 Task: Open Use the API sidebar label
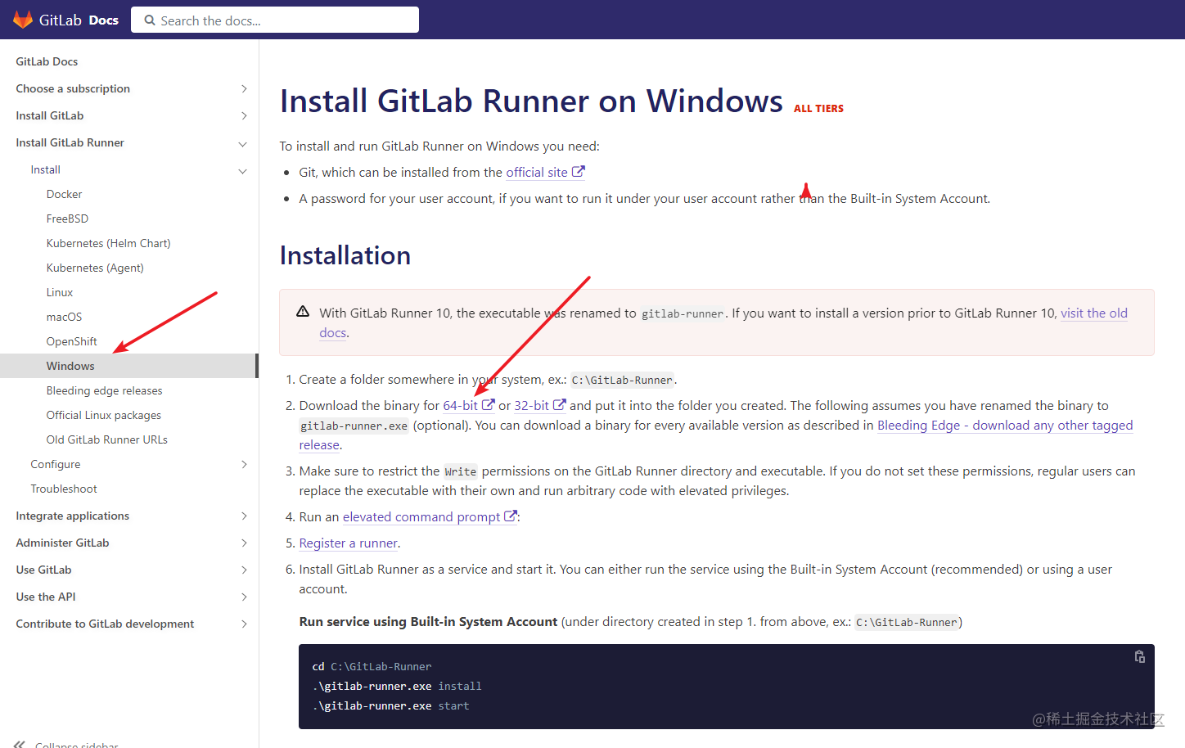click(x=46, y=597)
